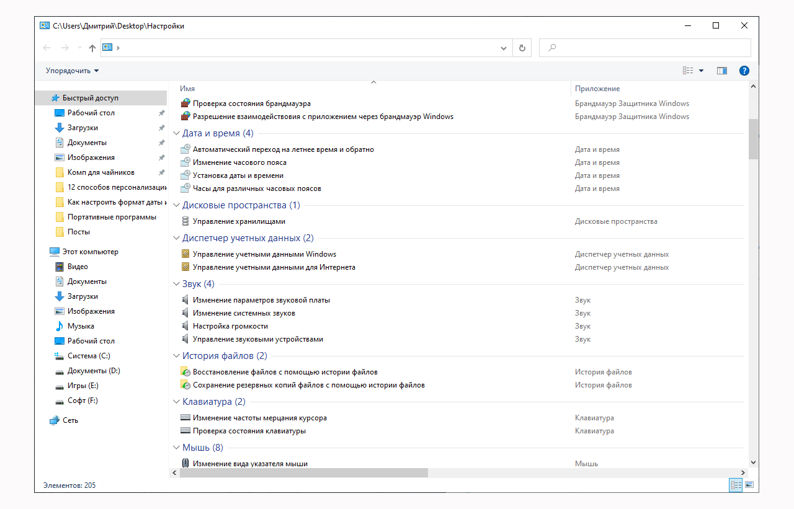Viewport: 794px width, 509px height.
Task: Click the speaker icon beside Настройка громкости
Action: click(x=185, y=326)
